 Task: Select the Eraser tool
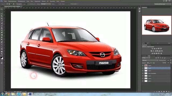click(x=2, y=33)
